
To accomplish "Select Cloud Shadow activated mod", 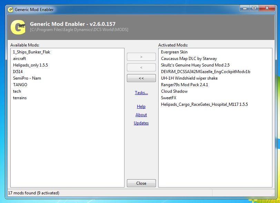I will point(174,91).
